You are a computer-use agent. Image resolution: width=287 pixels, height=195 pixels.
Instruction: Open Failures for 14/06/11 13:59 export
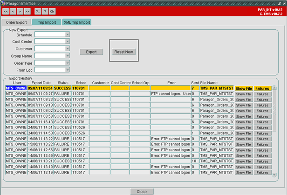pyautogui.click(x=262, y=156)
